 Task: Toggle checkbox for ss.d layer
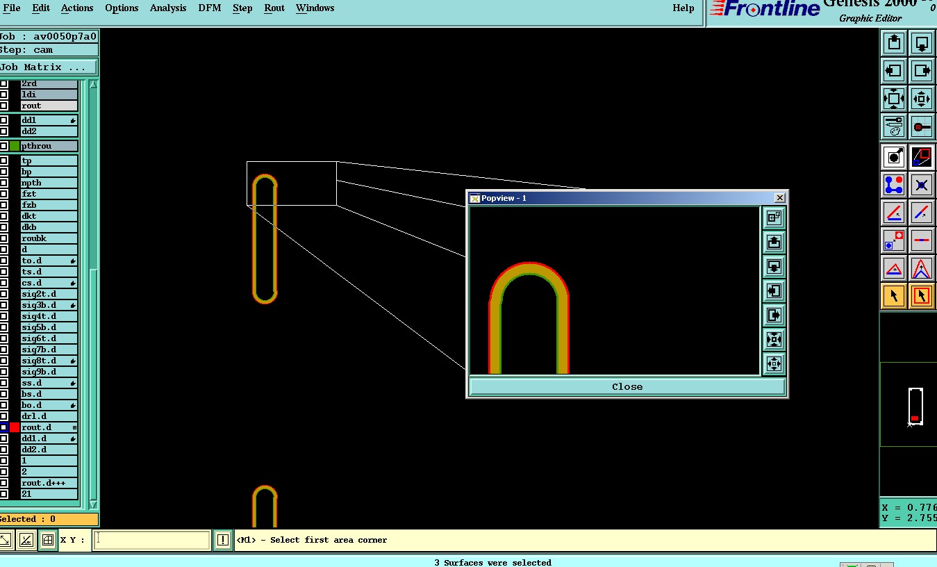(x=3, y=383)
